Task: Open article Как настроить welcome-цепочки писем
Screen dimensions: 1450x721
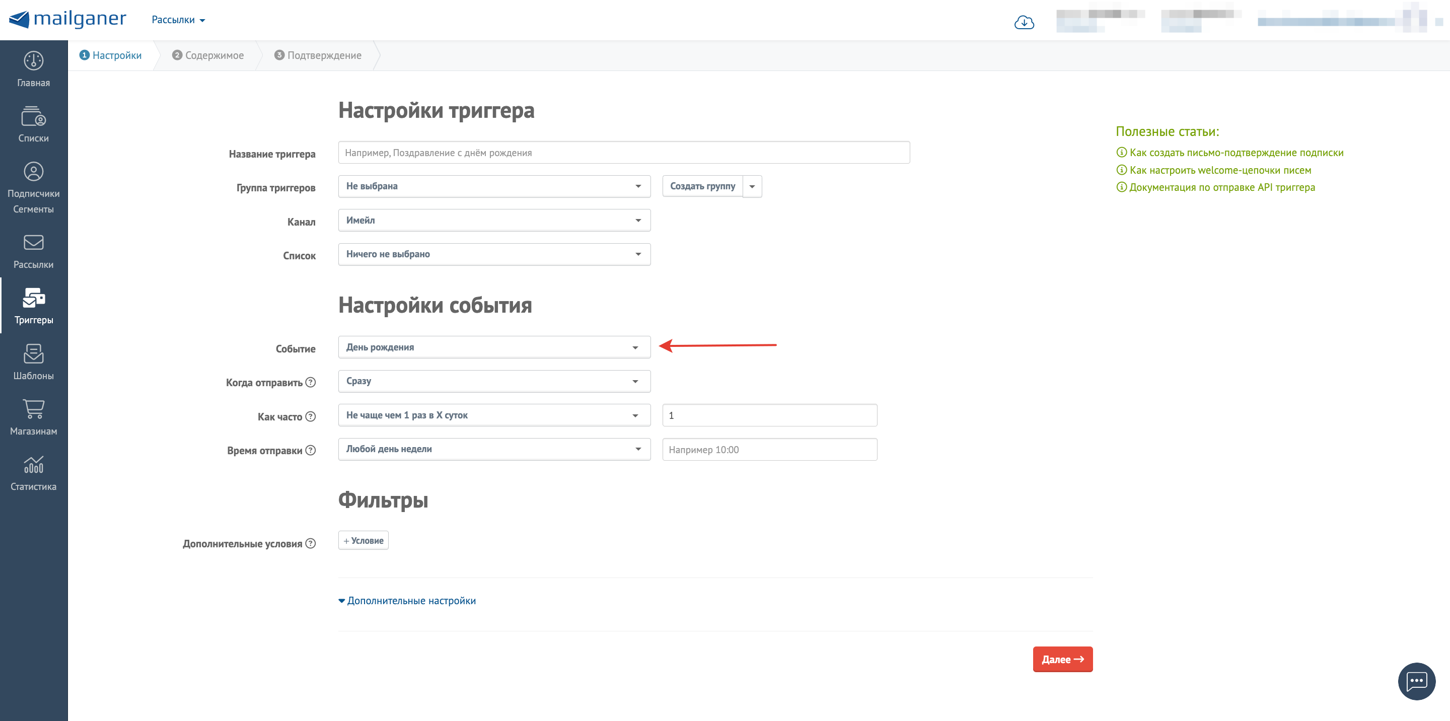Action: pyautogui.click(x=1213, y=170)
